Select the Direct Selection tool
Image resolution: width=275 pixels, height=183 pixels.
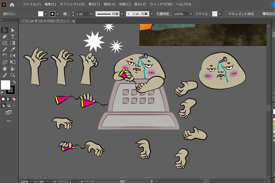click(x=13, y=30)
